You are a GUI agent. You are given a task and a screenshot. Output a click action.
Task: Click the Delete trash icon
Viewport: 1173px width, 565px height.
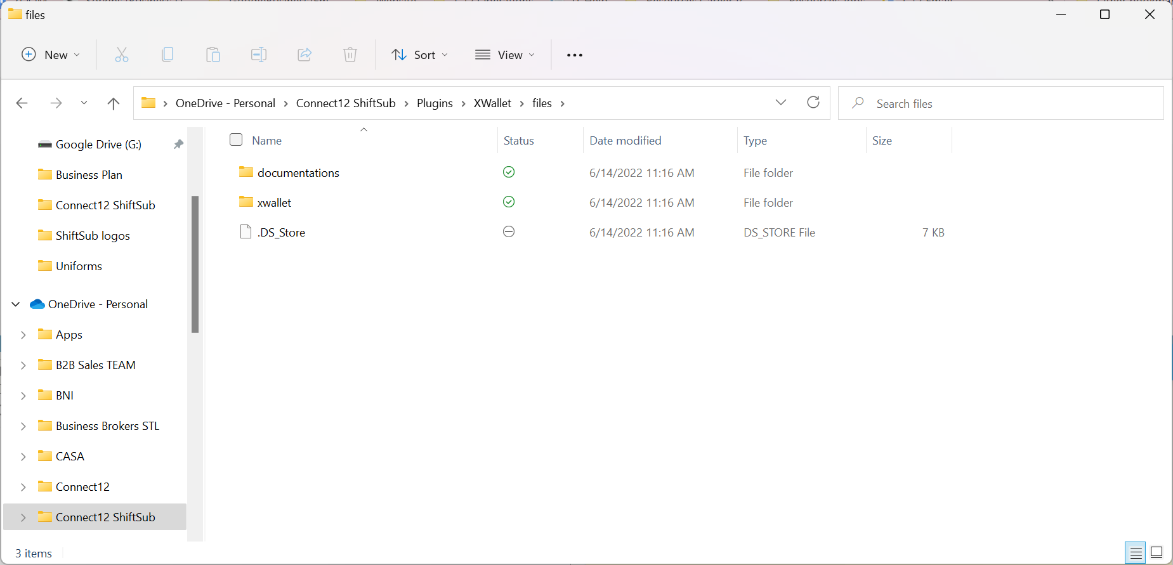[x=350, y=55]
